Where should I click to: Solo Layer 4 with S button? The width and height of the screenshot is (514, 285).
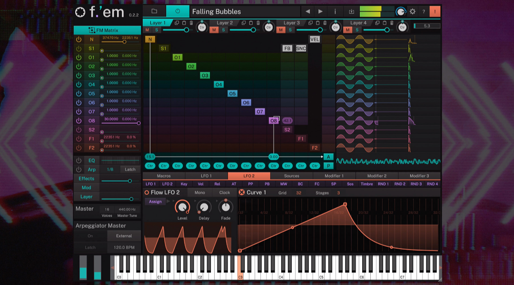pyautogui.click(x=357, y=30)
